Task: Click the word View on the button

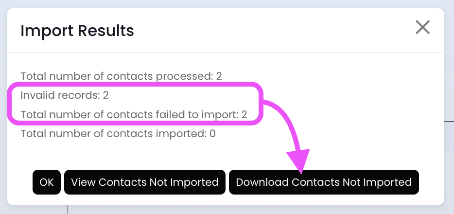Action: click(x=84, y=182)
